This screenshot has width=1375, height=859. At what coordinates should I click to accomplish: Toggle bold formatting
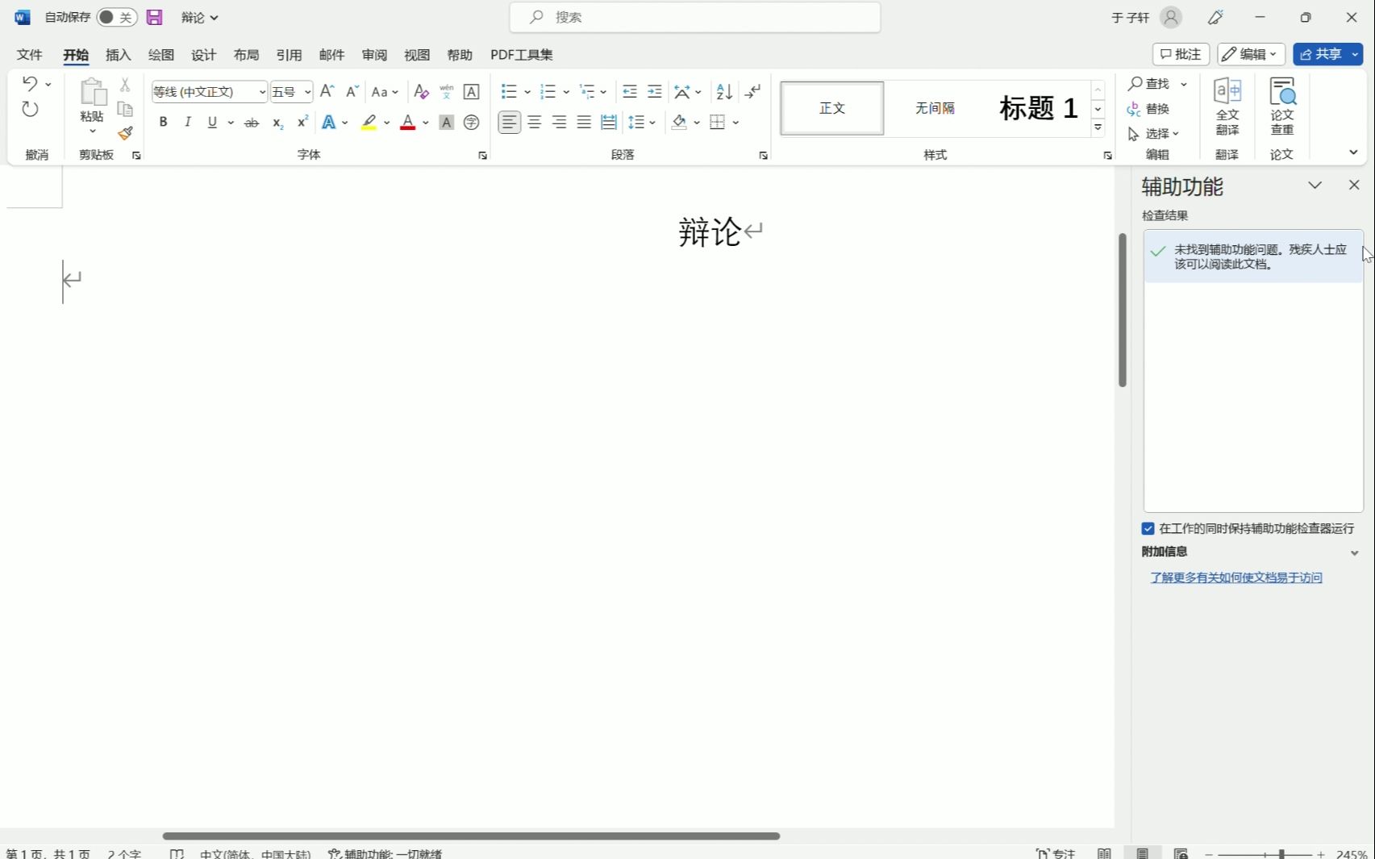(163, 123)
